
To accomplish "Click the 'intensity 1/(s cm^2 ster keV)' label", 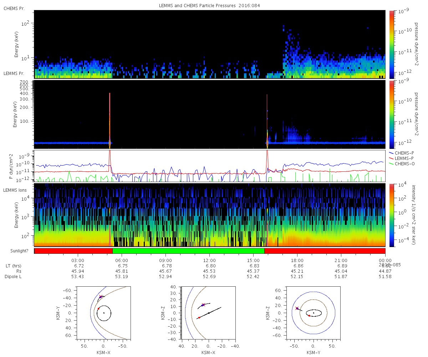I will click(x=414, y=215).
